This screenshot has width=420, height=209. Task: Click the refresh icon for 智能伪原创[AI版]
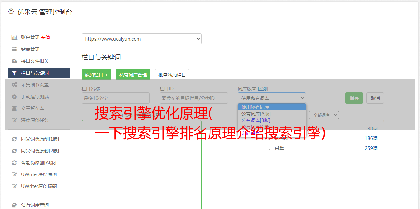click(14, 163)
